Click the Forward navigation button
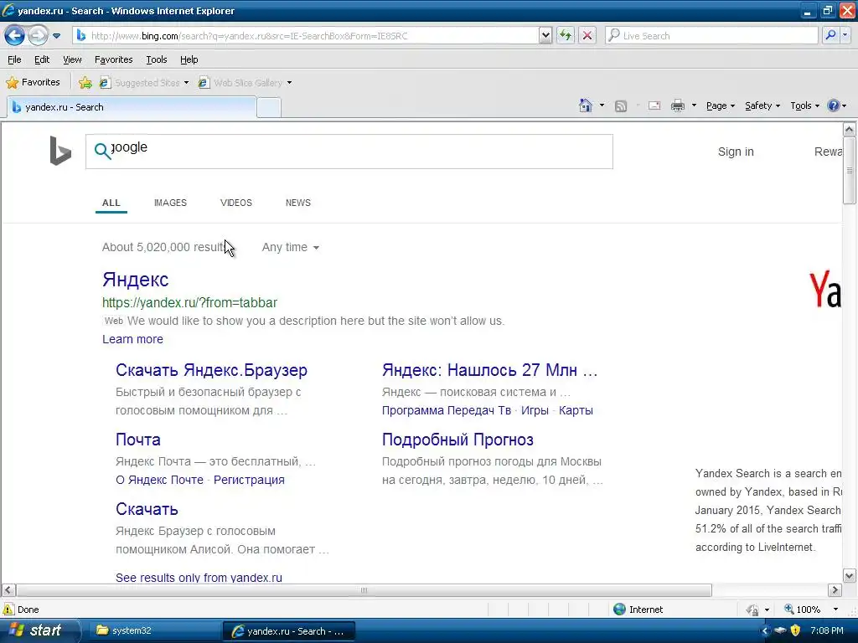The height and width of the screenshot is (643, 858). [x=38, y=36]
